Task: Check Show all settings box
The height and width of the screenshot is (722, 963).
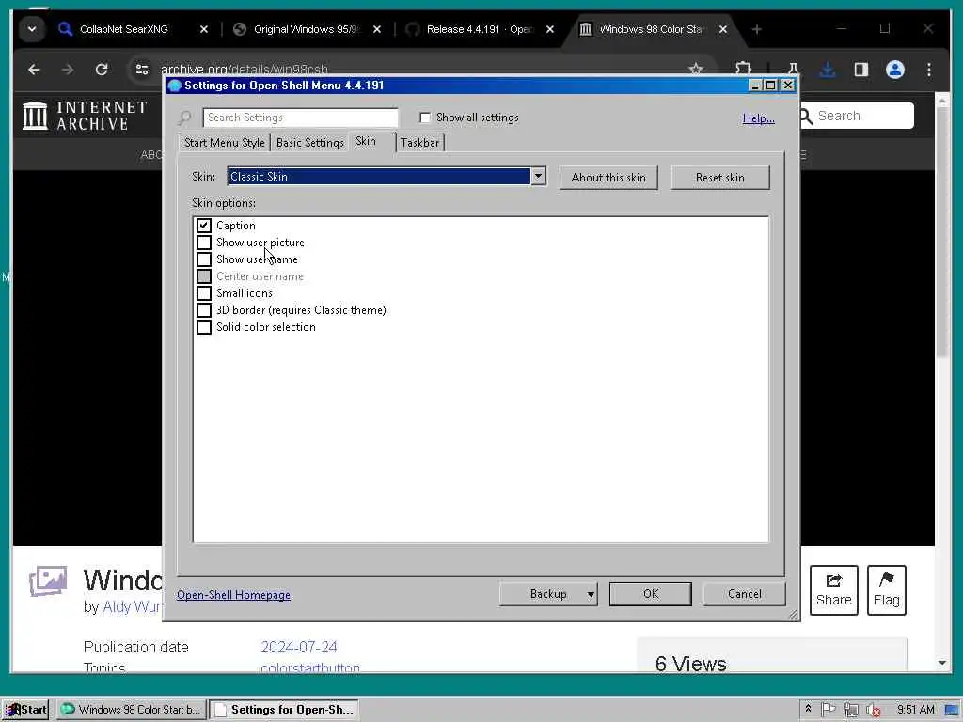Action: pyautogui.click(x=425, y=118)
